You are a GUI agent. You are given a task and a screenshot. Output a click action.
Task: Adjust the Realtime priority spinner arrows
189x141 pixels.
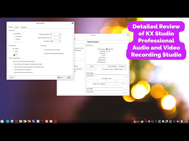tap(60, 34)
